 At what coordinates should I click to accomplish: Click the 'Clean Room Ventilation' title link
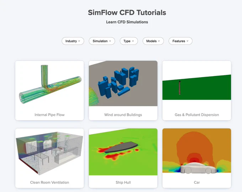[x=49, y=182]
